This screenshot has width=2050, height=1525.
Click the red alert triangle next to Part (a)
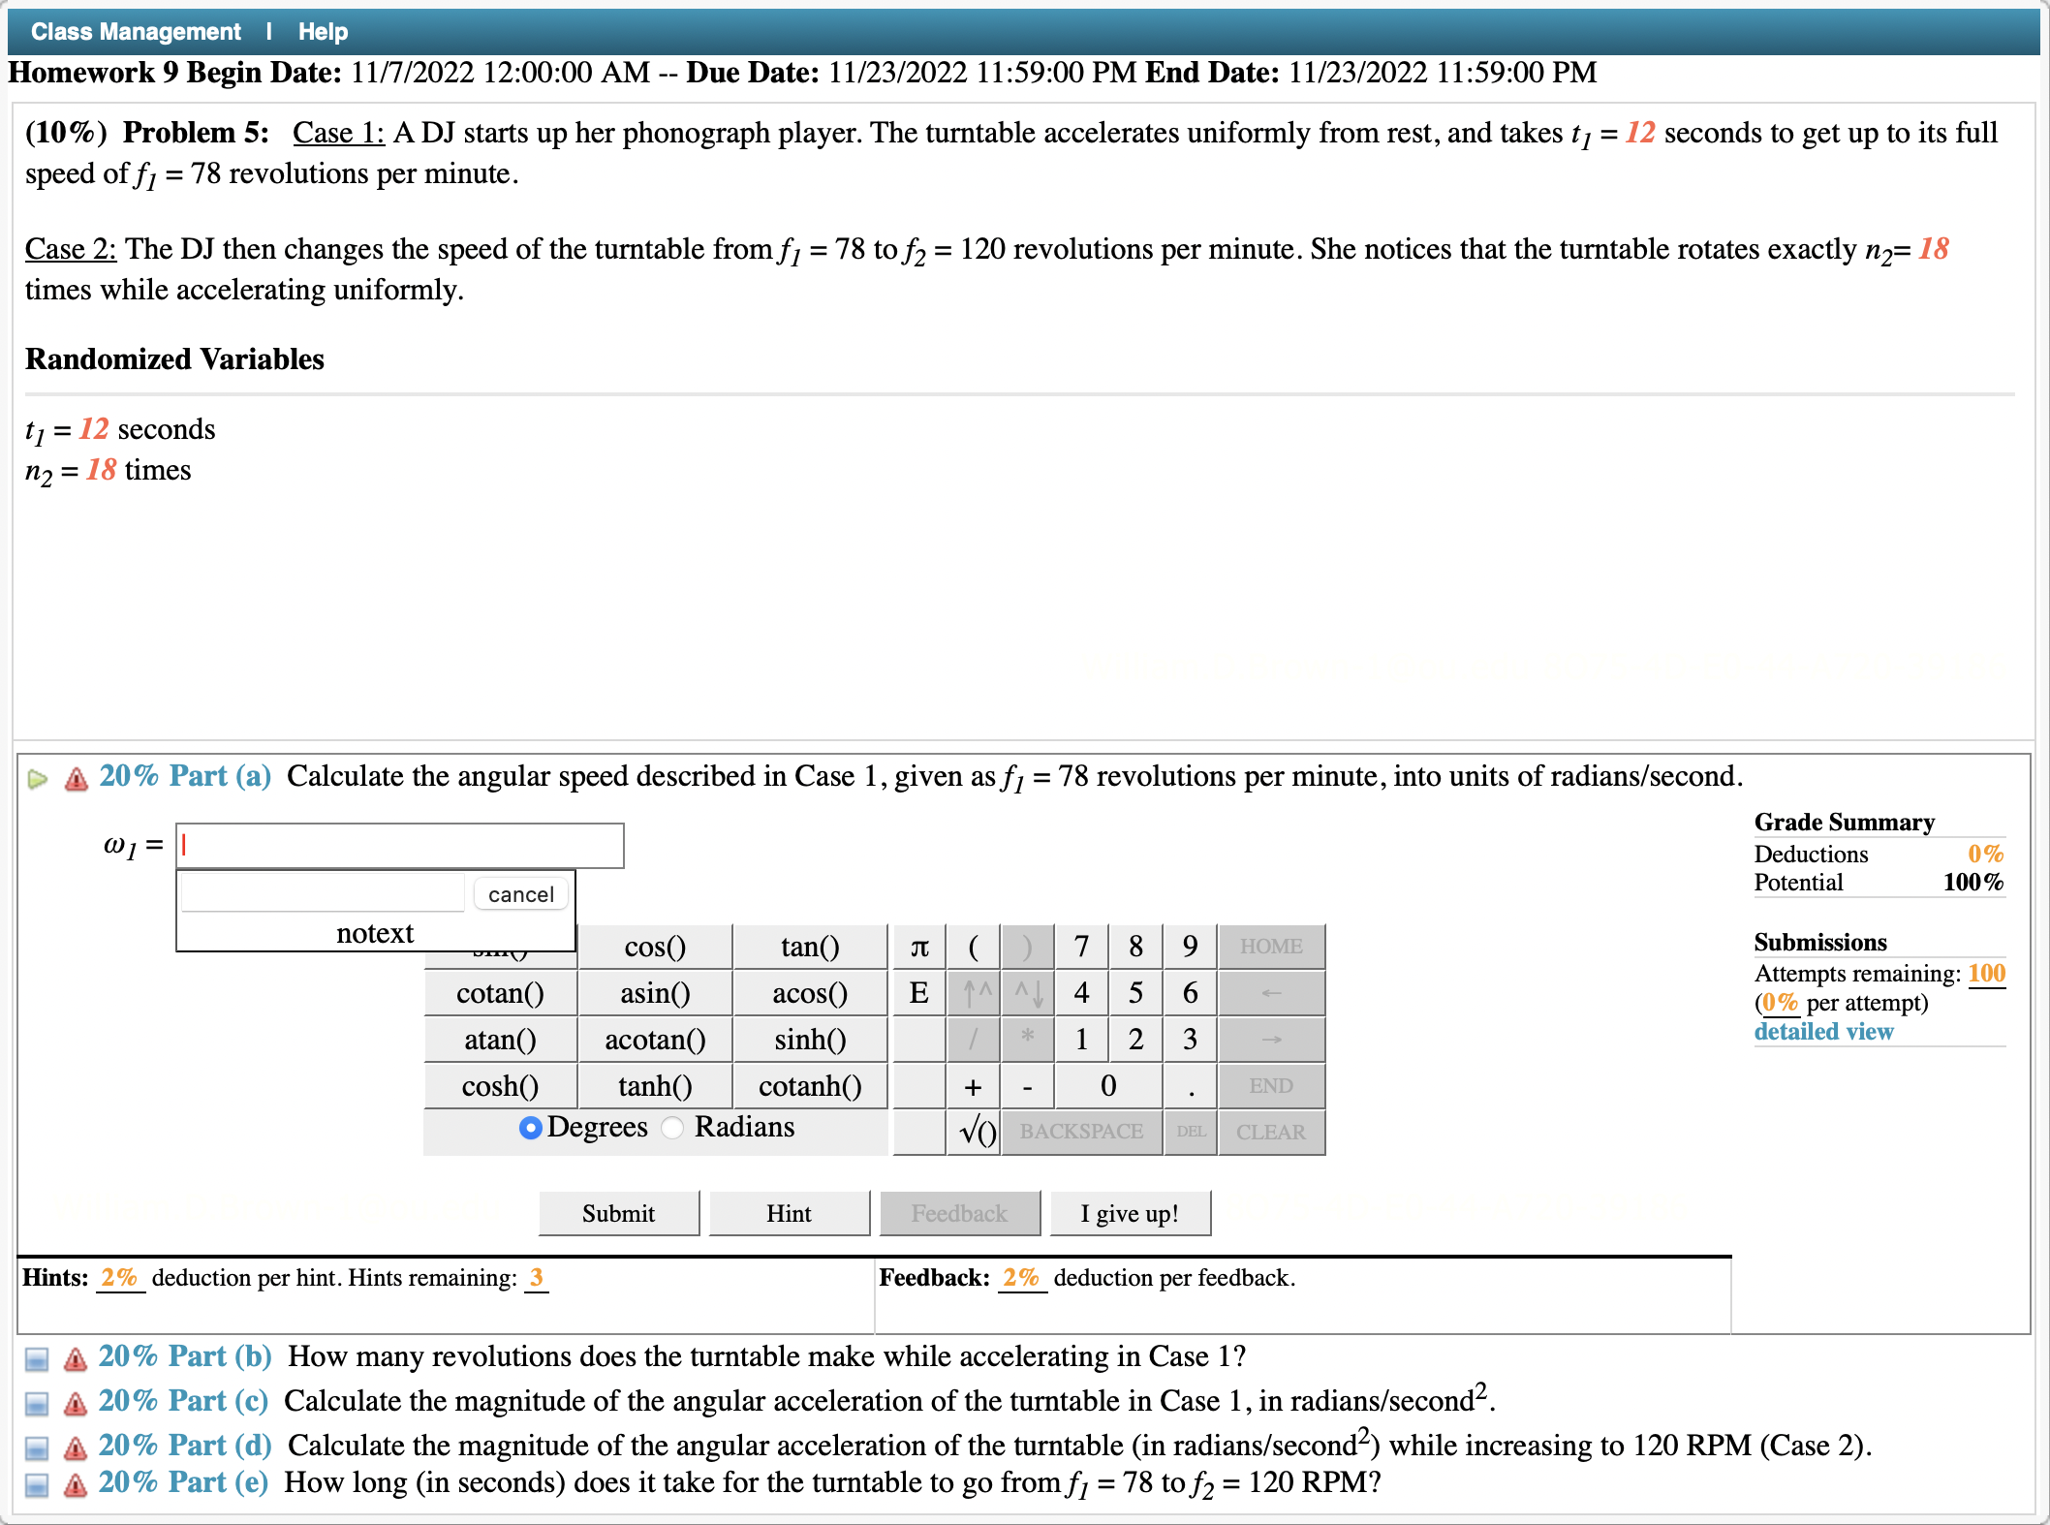75,779
